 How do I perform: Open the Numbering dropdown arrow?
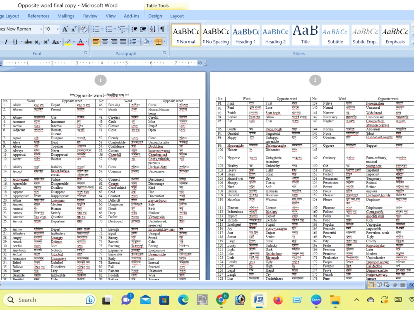115,29
